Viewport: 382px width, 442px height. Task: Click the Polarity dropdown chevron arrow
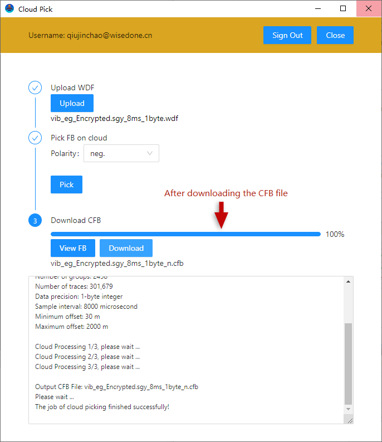[150, 153]
